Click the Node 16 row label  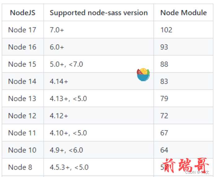click(x=22, y=47)
